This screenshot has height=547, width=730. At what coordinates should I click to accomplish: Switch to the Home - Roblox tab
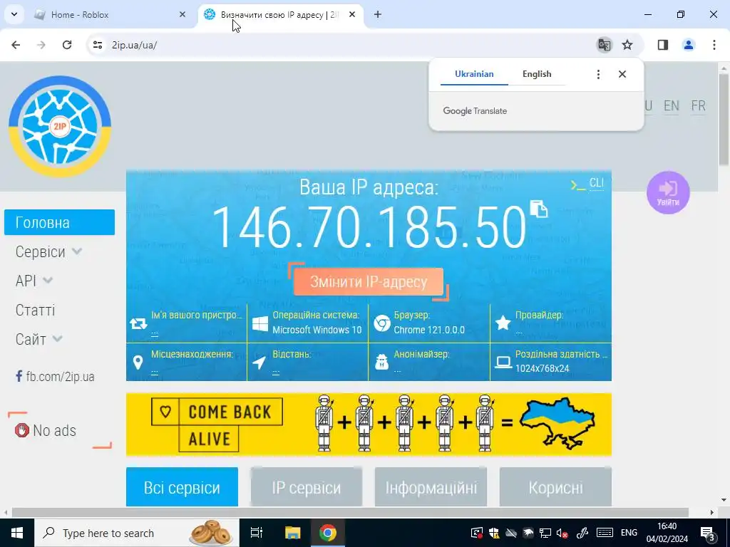(x=108, y=15)
